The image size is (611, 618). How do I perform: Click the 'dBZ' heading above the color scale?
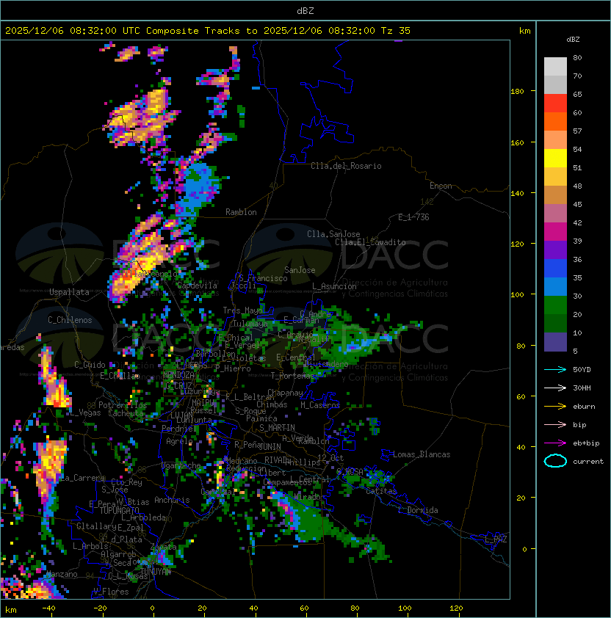tap(573, 40)
